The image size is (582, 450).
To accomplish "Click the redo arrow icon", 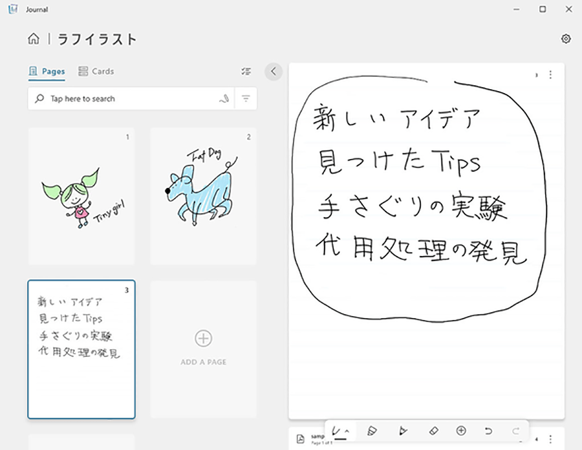I will (515, 431).
